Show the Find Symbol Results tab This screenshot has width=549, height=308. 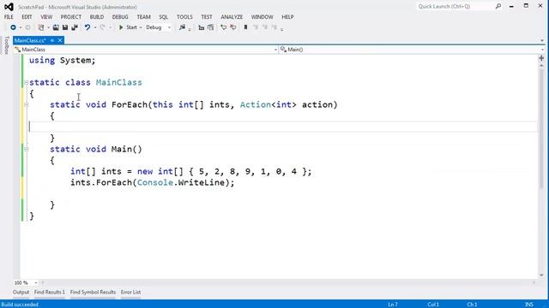pyautogui.click(x=93, y=293)
